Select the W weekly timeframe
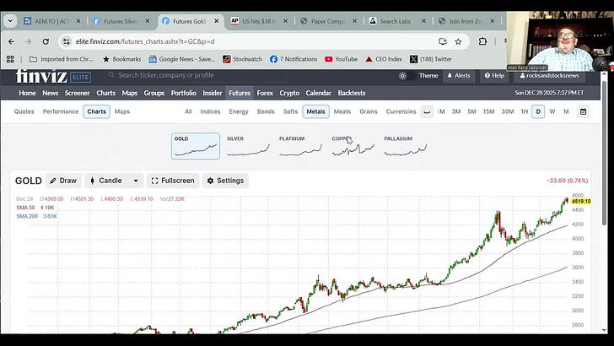 552,111
